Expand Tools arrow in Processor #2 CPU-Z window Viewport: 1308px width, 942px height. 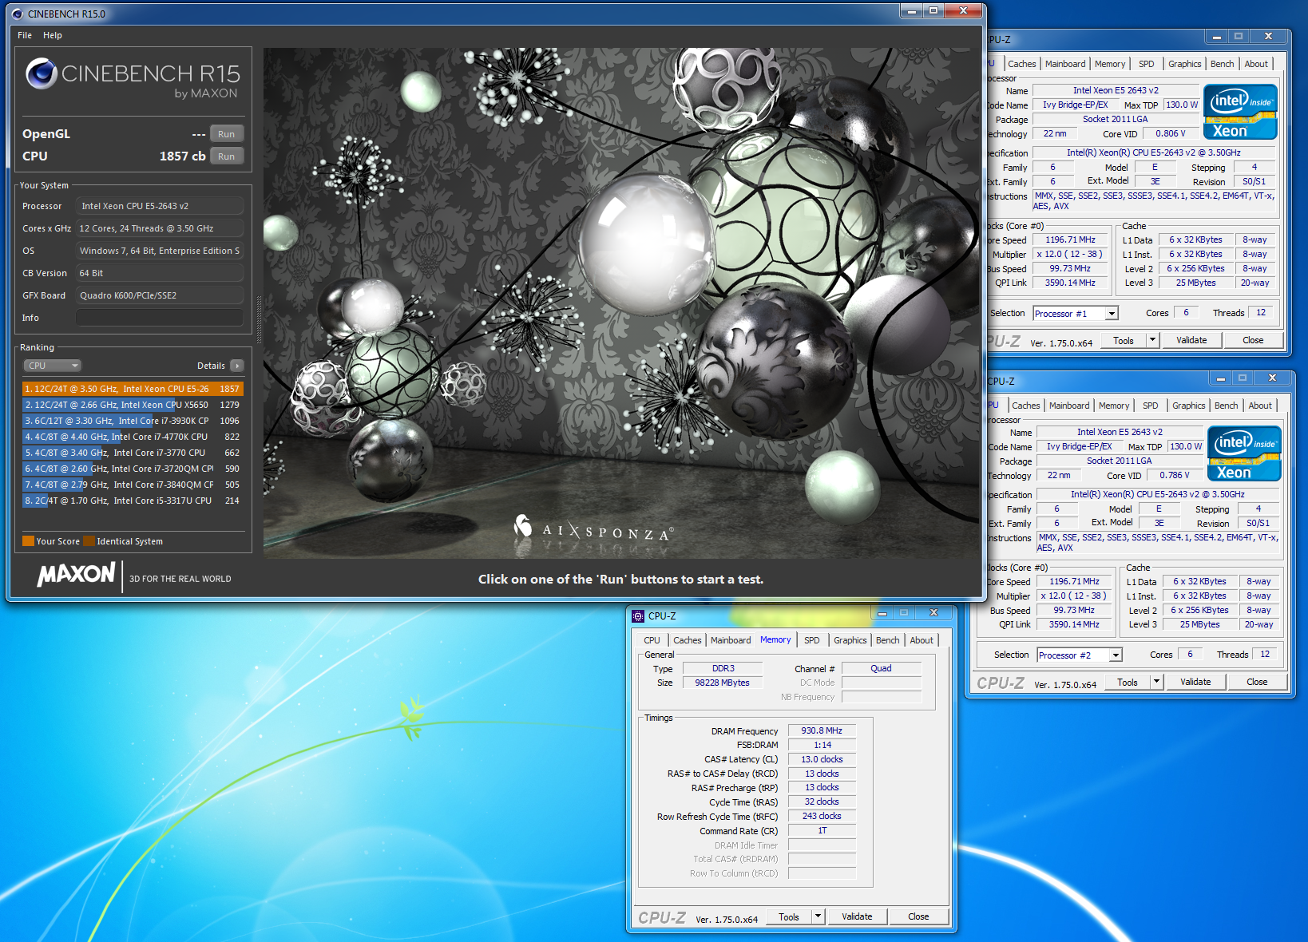coord(1156,682)
